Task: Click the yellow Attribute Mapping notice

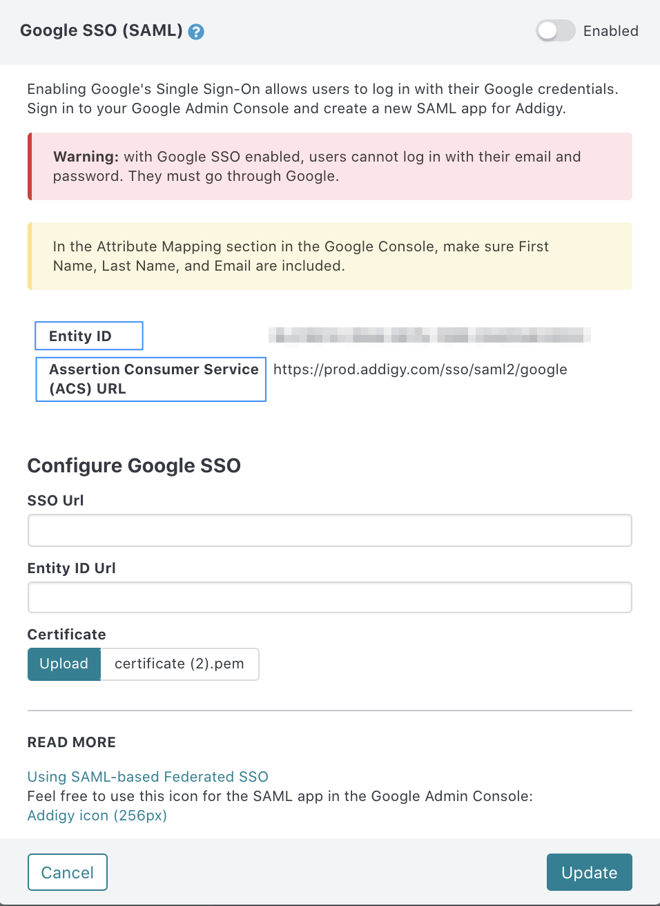Action: 330,256
